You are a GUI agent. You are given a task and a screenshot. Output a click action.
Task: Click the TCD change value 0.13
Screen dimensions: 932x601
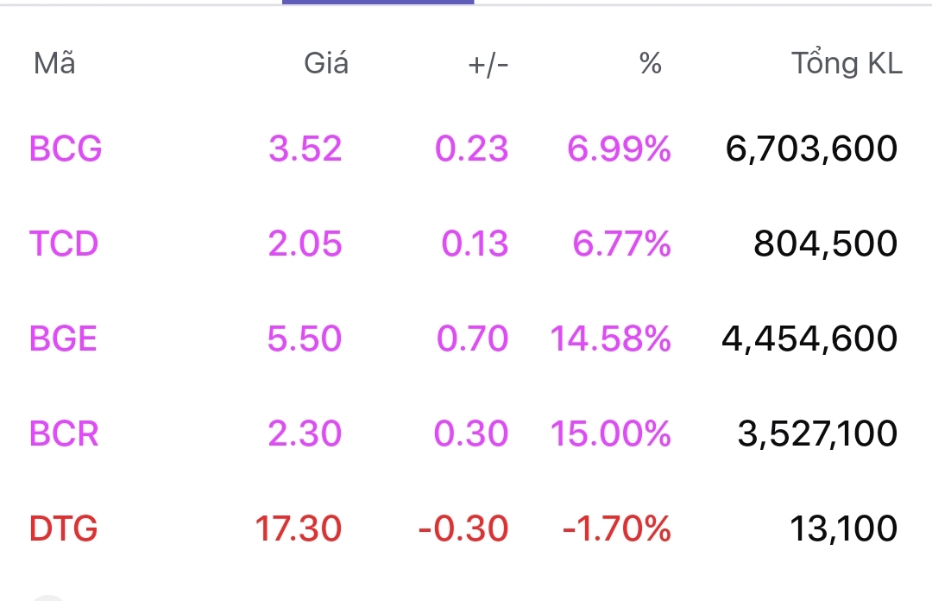coord(475,244)
